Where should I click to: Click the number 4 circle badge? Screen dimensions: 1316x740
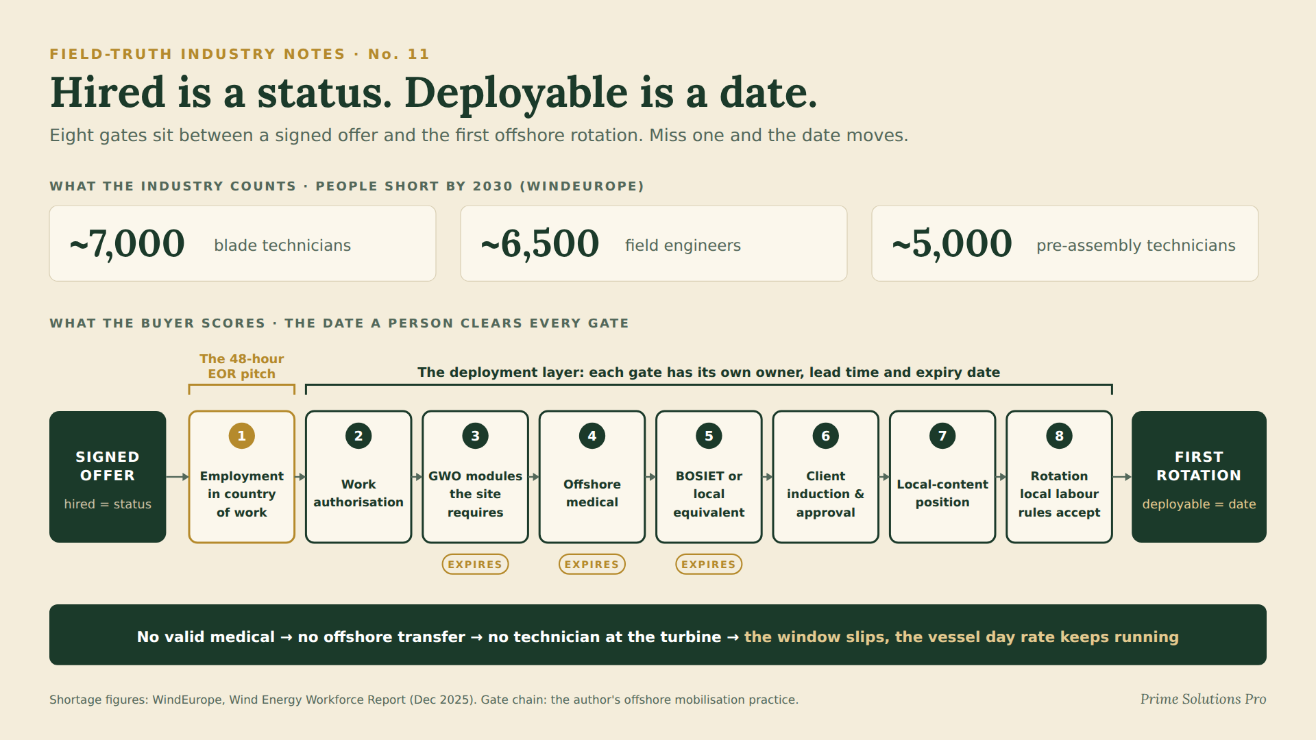[592, 436]
